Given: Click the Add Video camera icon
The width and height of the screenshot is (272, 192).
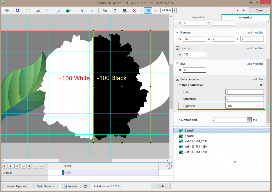Looking at the screenshot, I should coord(7,11).
